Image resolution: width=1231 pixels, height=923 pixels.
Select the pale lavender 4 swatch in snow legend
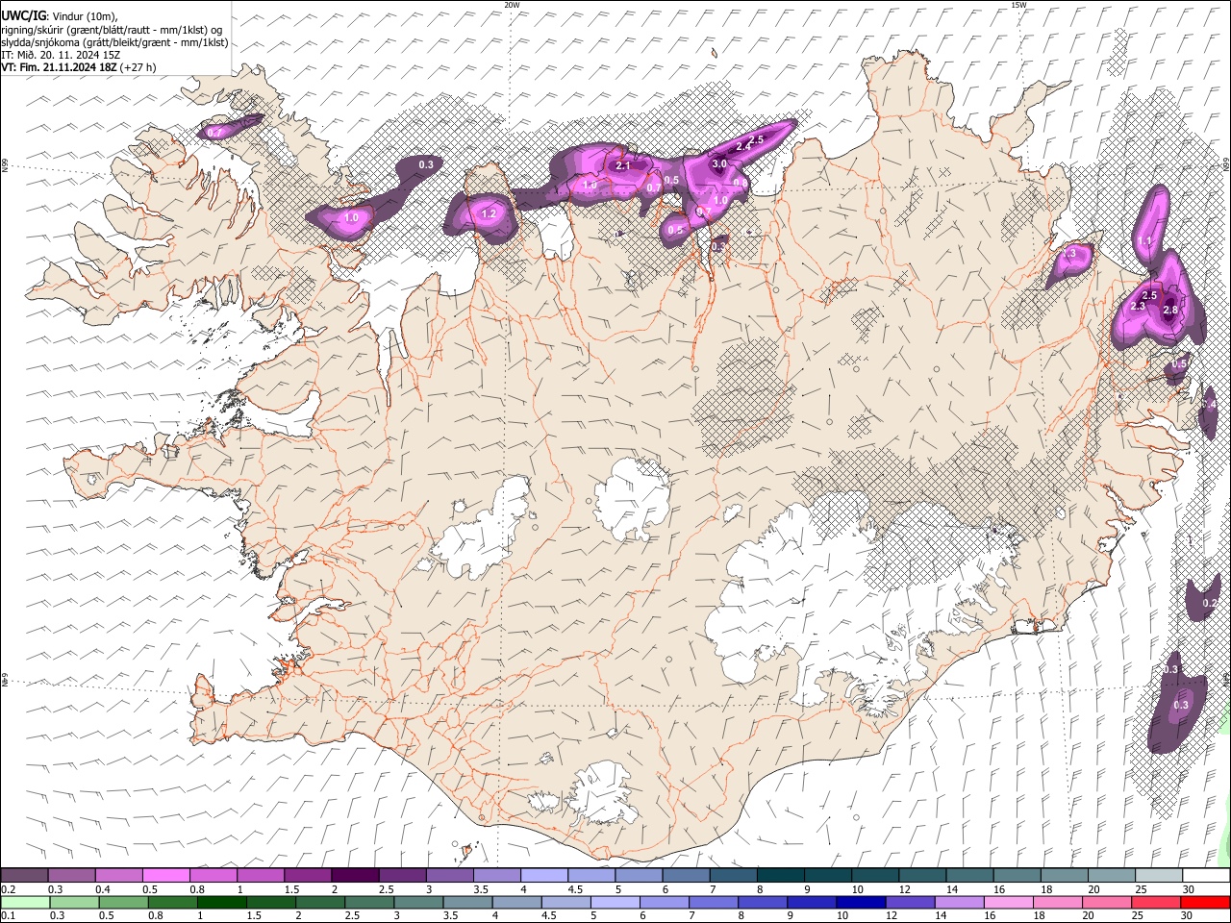[x=544, y=876]
